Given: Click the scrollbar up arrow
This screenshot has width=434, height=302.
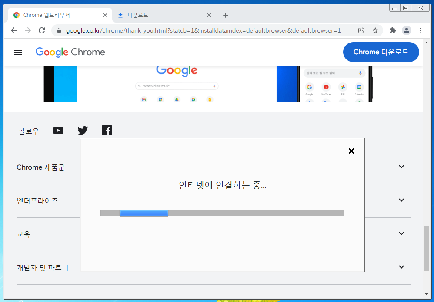Looking at the screenshot, I should coord(426,43).
